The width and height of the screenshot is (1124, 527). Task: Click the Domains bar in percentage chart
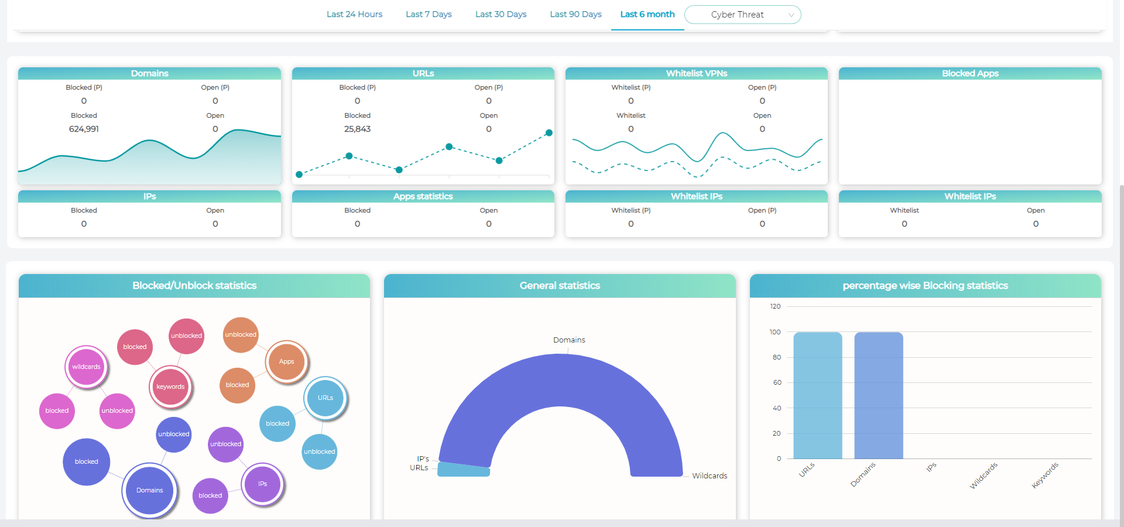pyautogui.click(x=878, y=396)
